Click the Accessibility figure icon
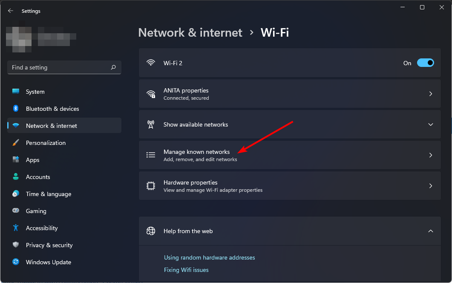The height and width of the screenshot is (283, 452). tap(16, 228)
